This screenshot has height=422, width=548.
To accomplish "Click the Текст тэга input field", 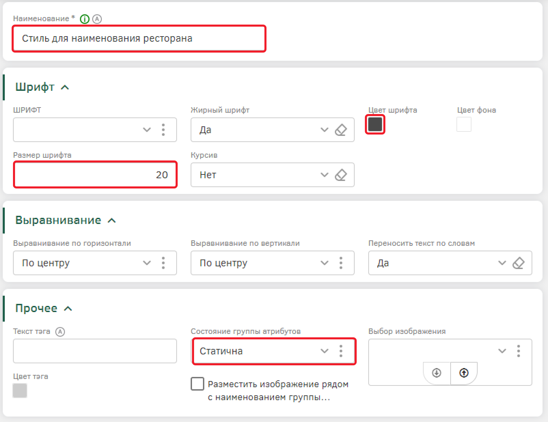I will coord(95,351).
